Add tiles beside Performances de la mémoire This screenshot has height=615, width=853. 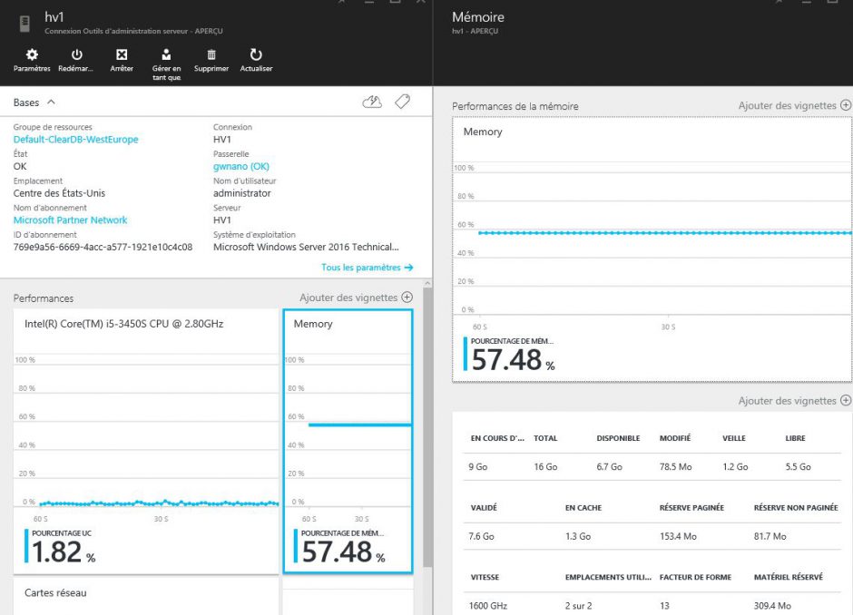tap(794, 105)
